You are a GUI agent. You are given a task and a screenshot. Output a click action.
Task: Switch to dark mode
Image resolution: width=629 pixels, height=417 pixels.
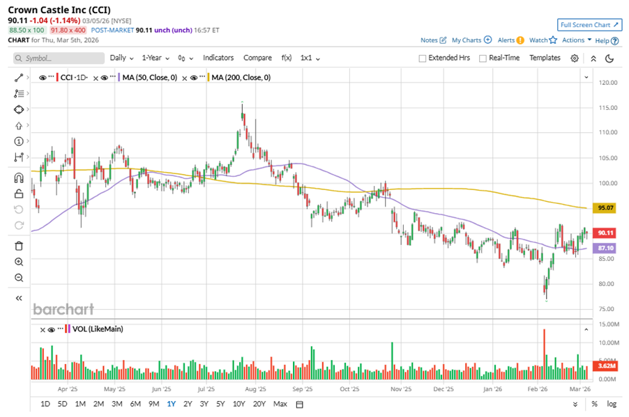point(609,58)
